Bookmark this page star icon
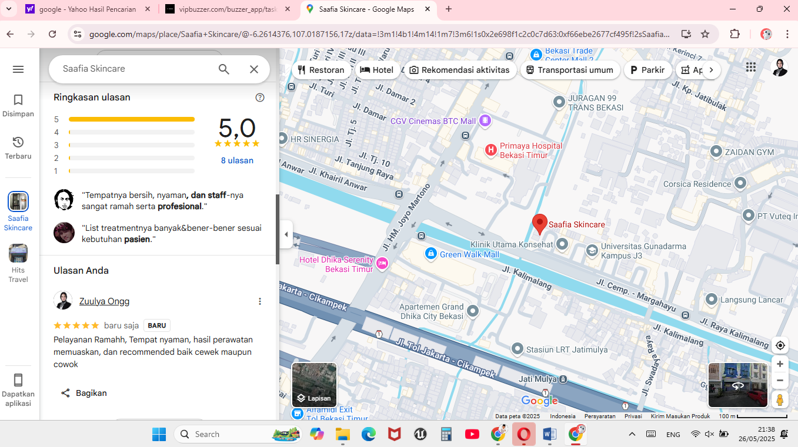The image size is (798, 447). [x=705, y=34]
